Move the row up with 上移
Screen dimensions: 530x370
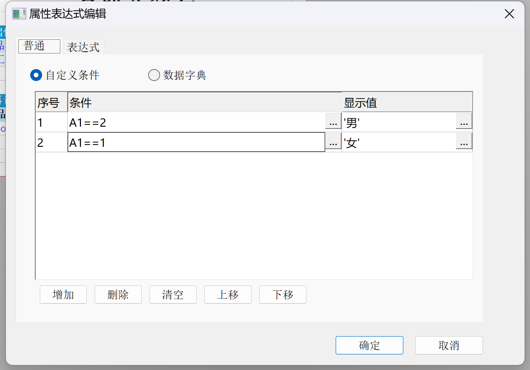(x=228, y=295)
